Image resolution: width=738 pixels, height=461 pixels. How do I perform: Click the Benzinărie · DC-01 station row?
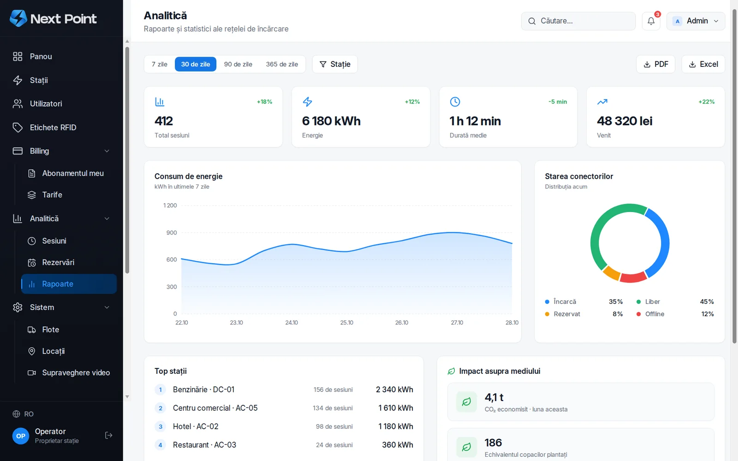click(x=284, y=390)
